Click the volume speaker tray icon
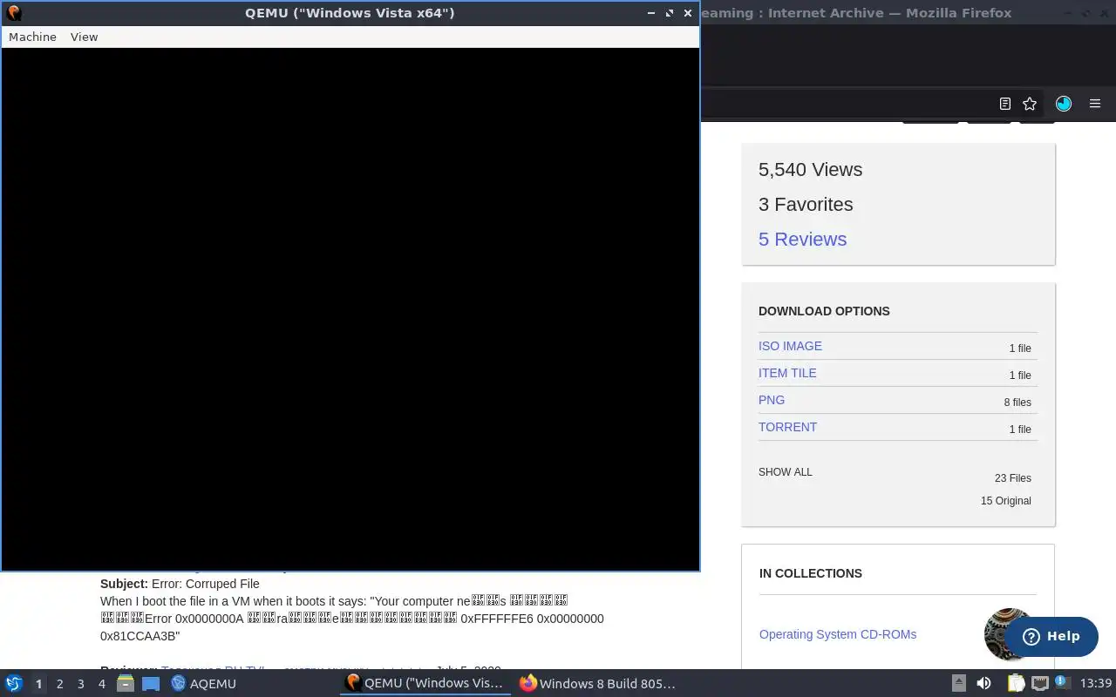 pyautogui.click(x=983, y=684)
